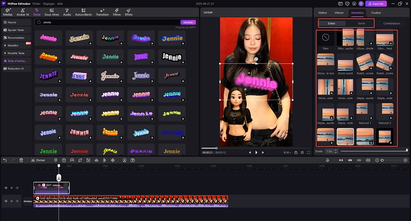The image size is (411, 221).
Task: Switch to the Vitesse tab
Action: click(339, 13)
